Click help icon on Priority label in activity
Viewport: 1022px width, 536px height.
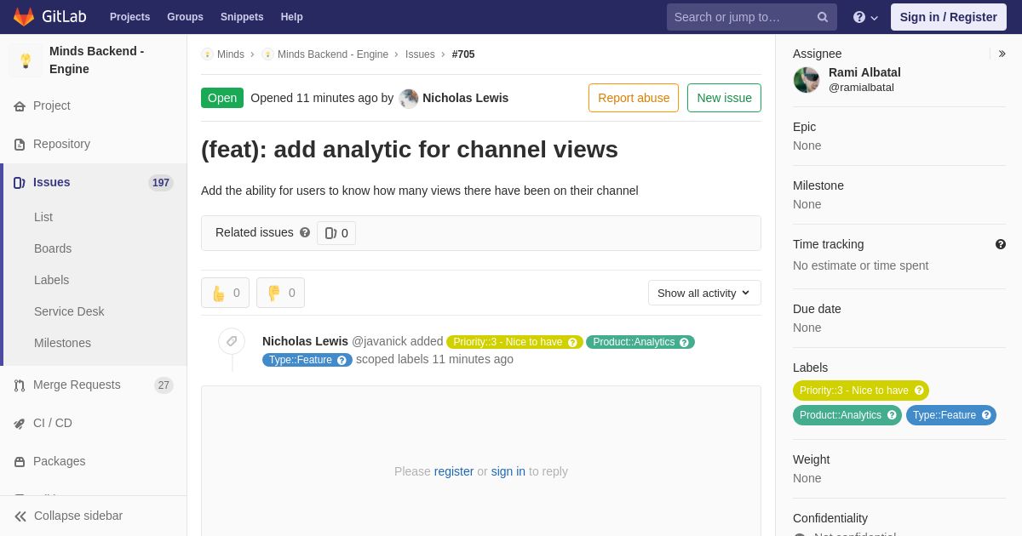coord(572,342)
